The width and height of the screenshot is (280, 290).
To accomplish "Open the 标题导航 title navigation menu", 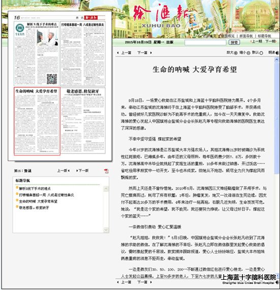I will (x=264, y=36).
